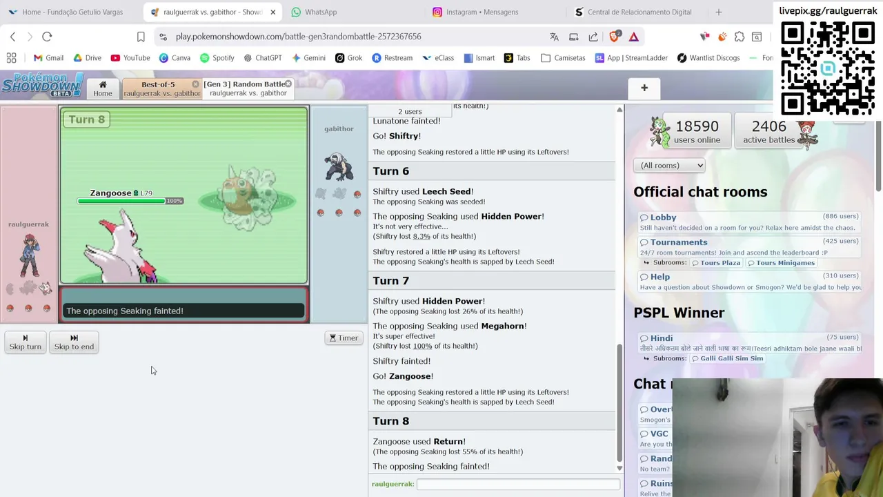Click plus button to join room

click(644, 88)
